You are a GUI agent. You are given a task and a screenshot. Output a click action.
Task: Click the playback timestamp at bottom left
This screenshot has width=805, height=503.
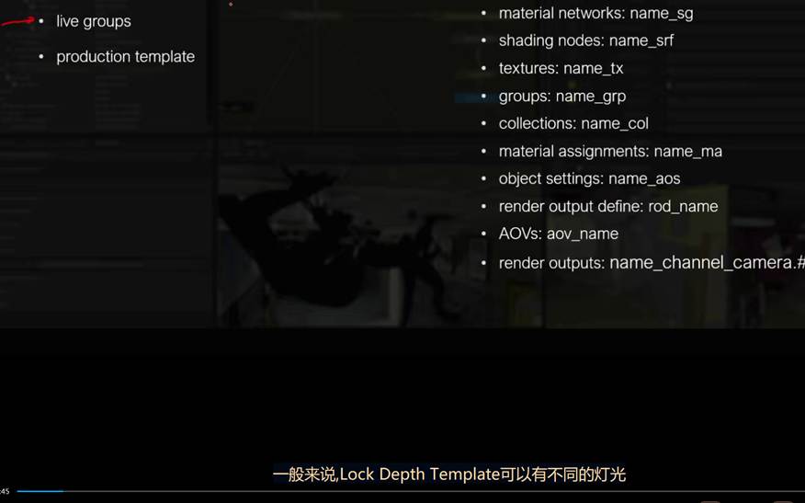5,491
